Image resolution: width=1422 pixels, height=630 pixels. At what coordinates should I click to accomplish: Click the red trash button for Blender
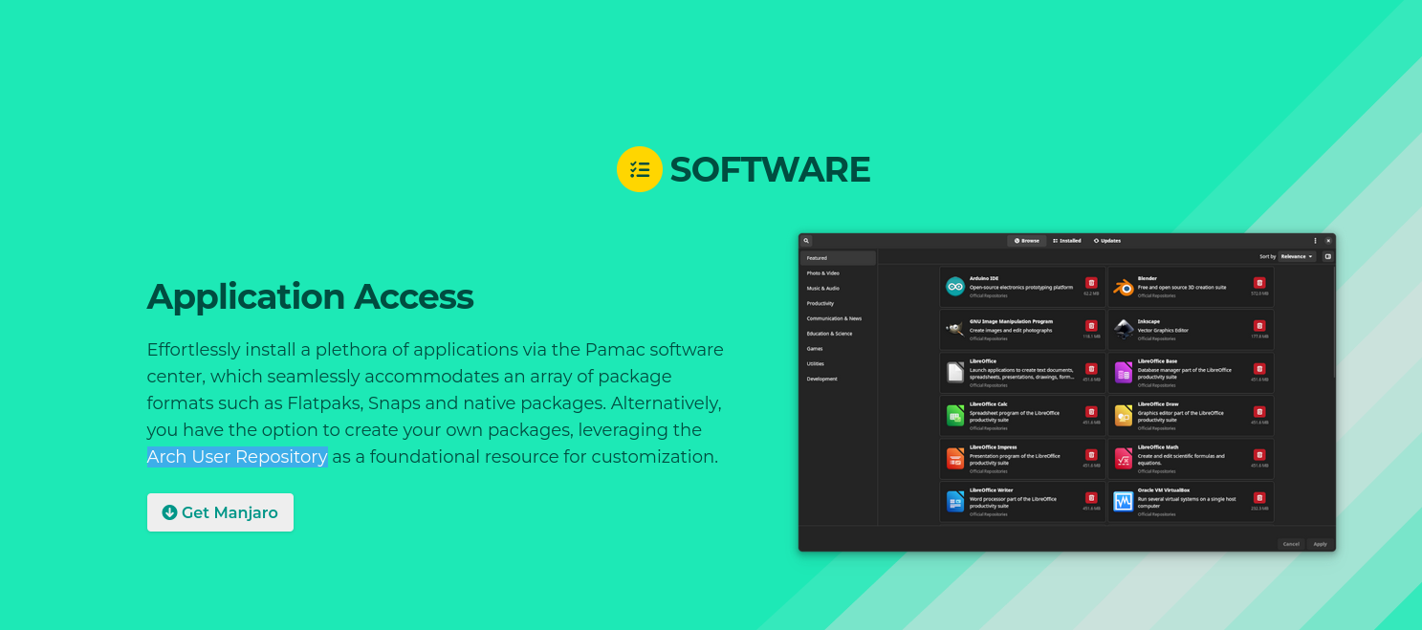1259,283
